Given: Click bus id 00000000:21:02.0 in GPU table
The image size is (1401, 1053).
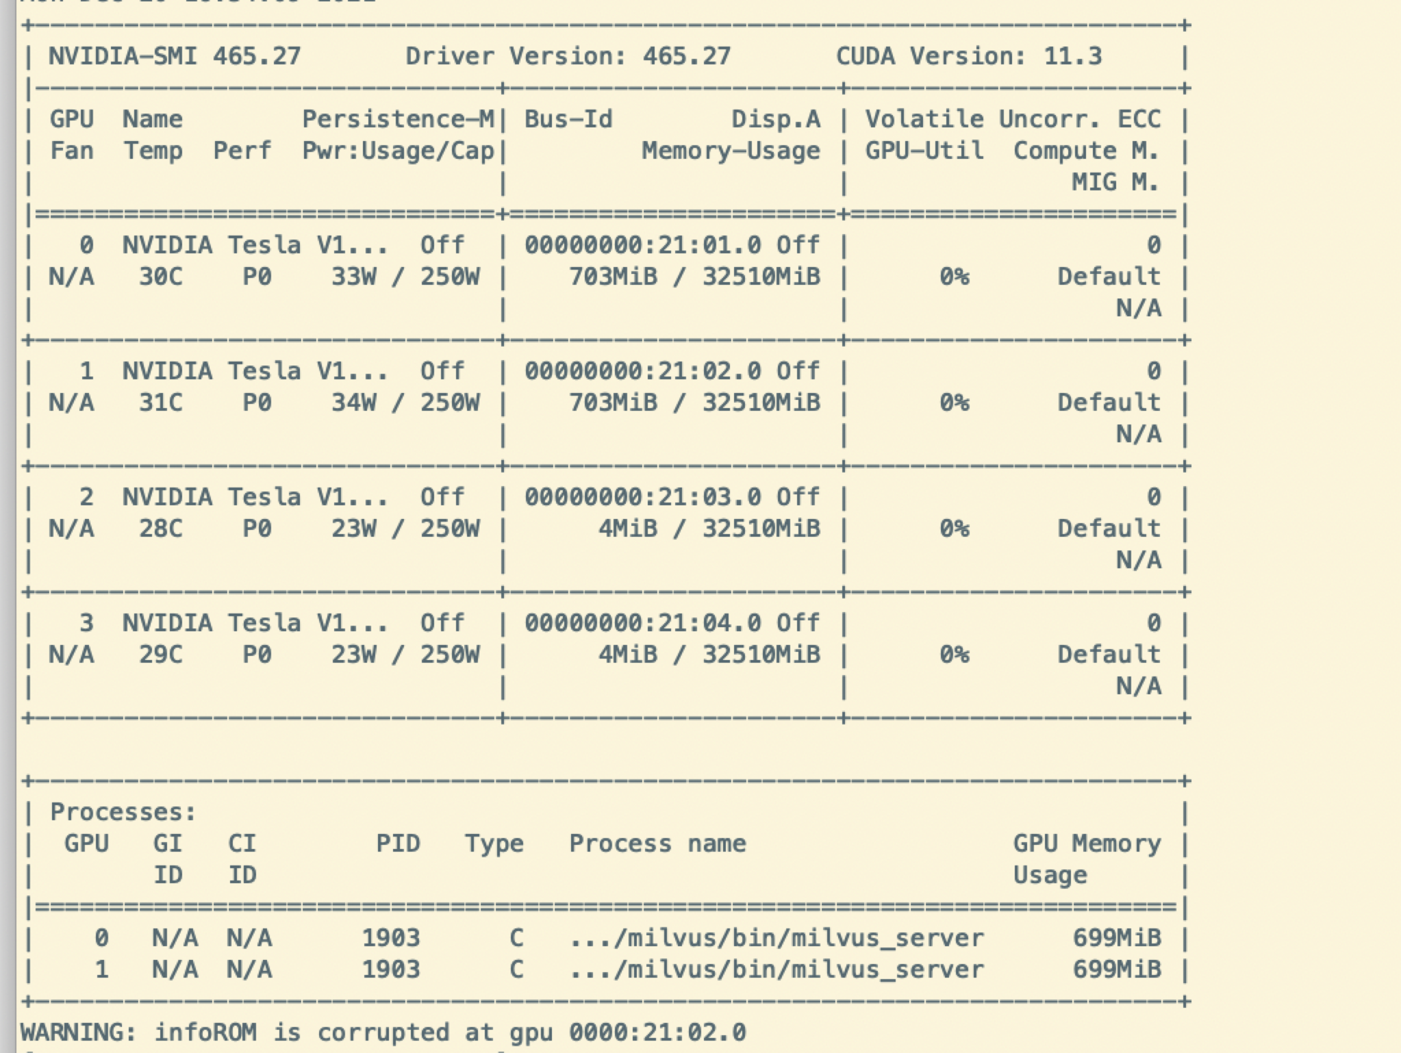Looking at the screenshot, I should (643, 371).
